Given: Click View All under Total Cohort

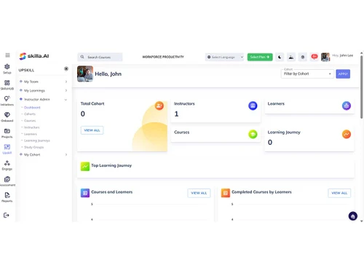Looking at the screenshot, I should point(92,130).
